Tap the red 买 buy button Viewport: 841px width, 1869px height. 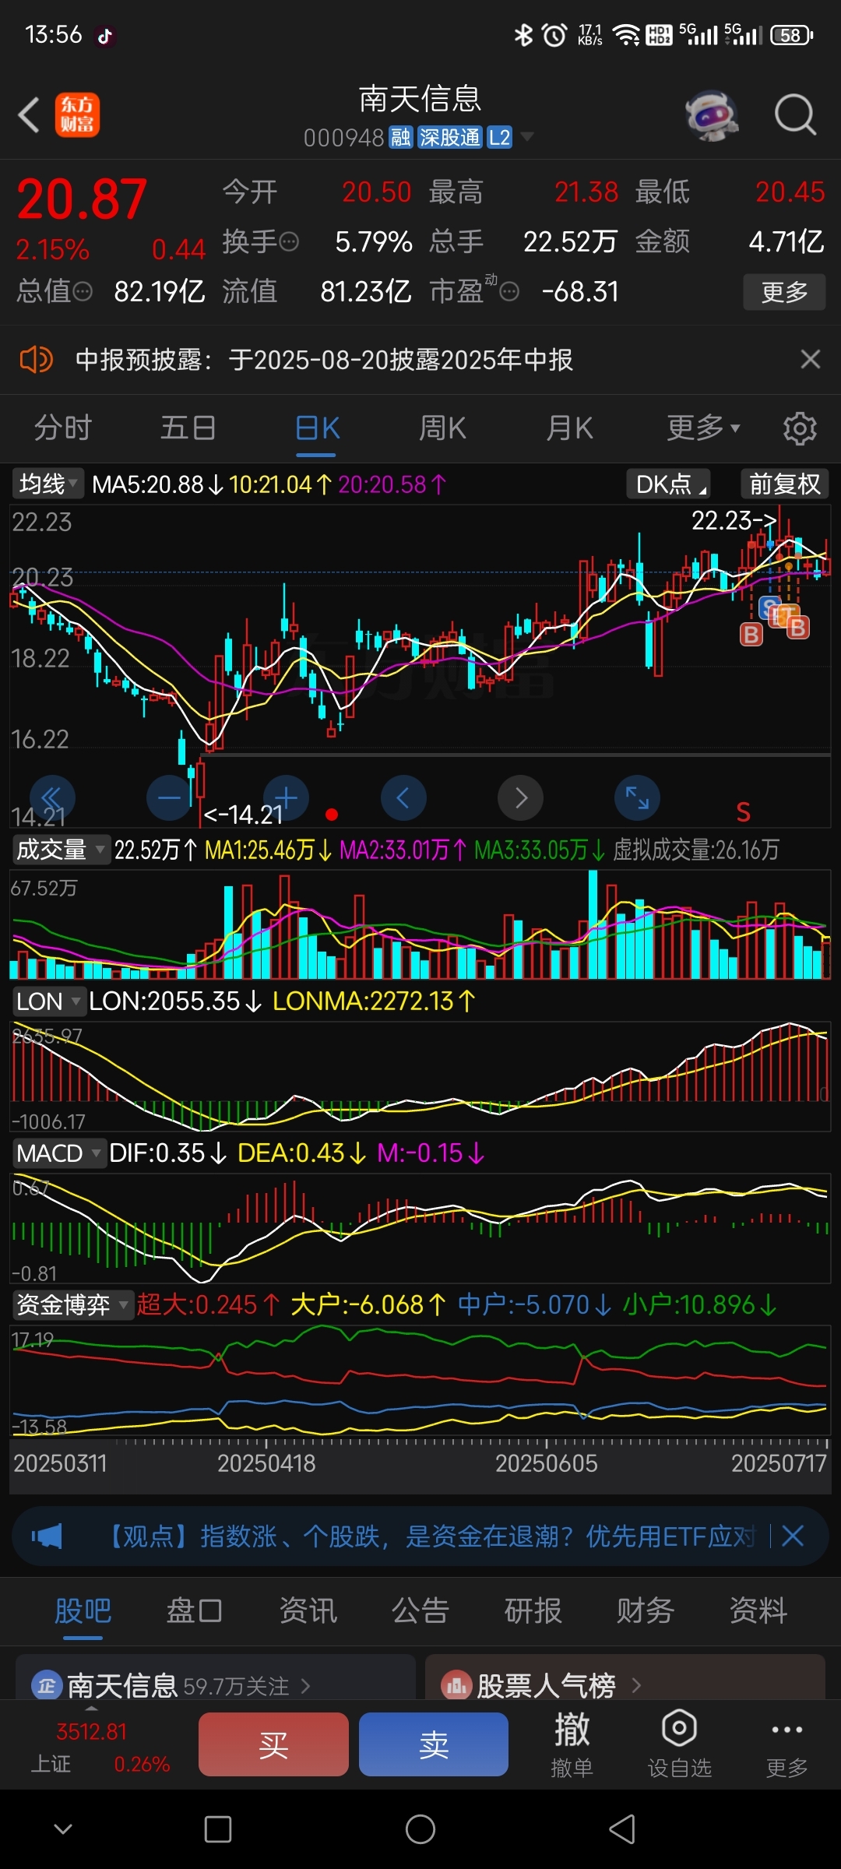coord(273,1744)
